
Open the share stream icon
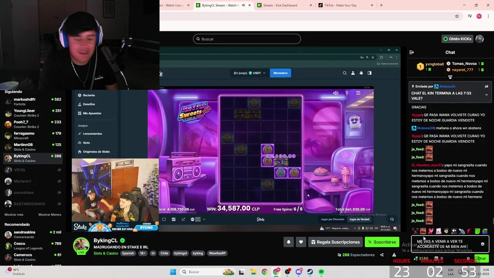coord(382,255)
